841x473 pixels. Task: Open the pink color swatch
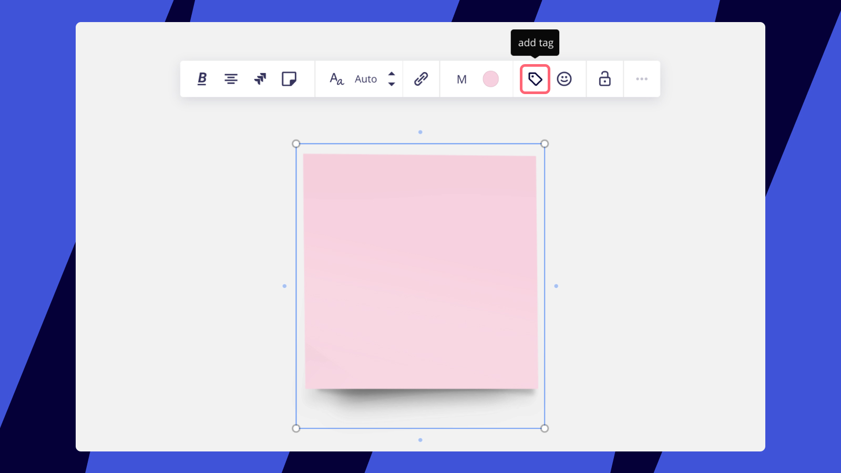click(490, 79)
